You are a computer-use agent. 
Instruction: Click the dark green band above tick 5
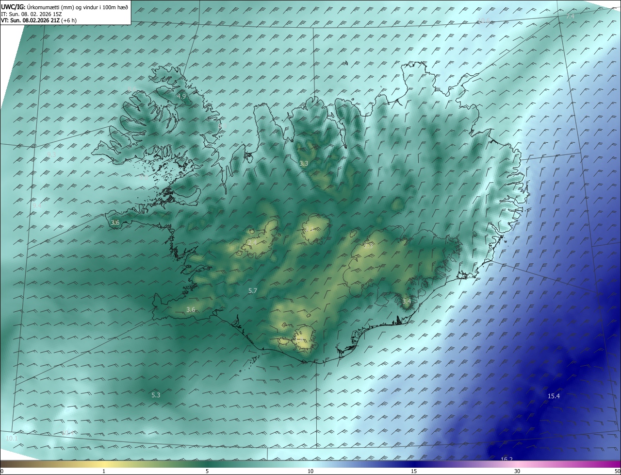pos(207,464)
